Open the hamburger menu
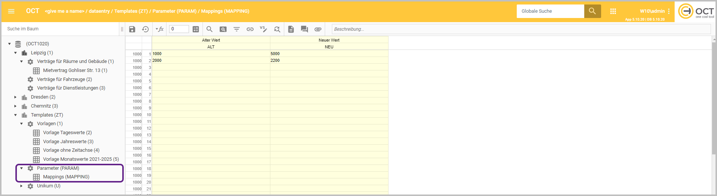 [11, 11]
